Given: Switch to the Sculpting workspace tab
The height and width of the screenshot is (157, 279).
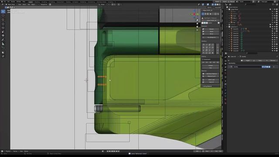Looking at the screenshot, I should click(x=44, y=2).
